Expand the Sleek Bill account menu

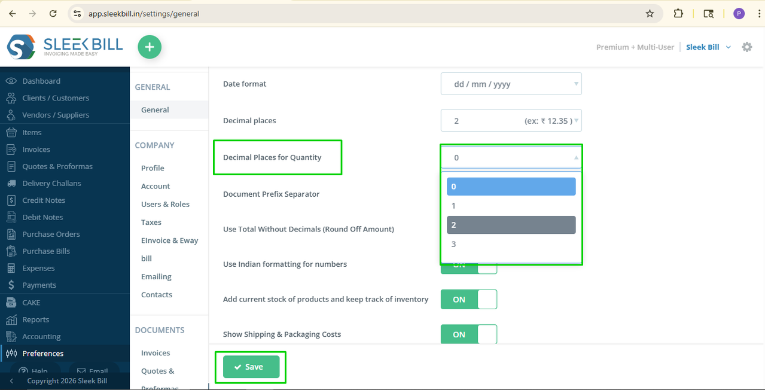pyautogui.click(x=708, y=47)
